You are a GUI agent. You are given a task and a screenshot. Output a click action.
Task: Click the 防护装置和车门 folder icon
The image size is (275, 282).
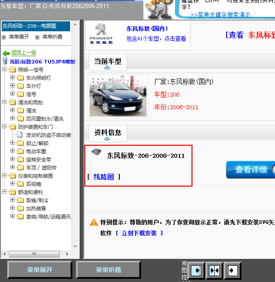coord(12,127)
